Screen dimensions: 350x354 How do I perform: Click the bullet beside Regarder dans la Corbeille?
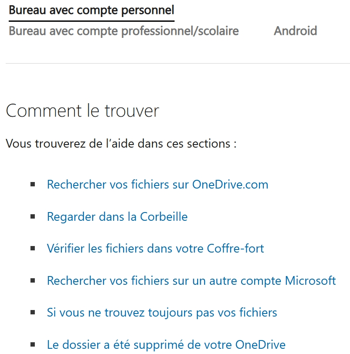(x=33, y=217)
